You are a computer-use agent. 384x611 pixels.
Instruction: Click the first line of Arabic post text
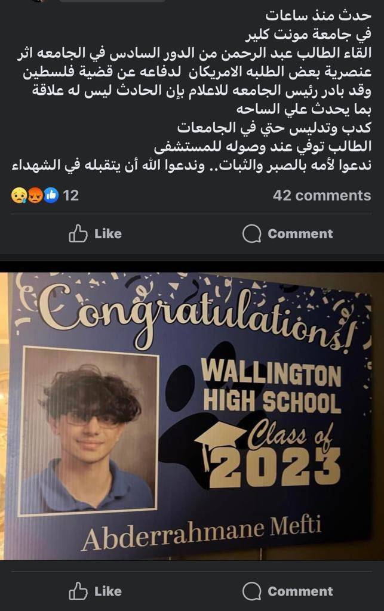[x=318, y=15]
